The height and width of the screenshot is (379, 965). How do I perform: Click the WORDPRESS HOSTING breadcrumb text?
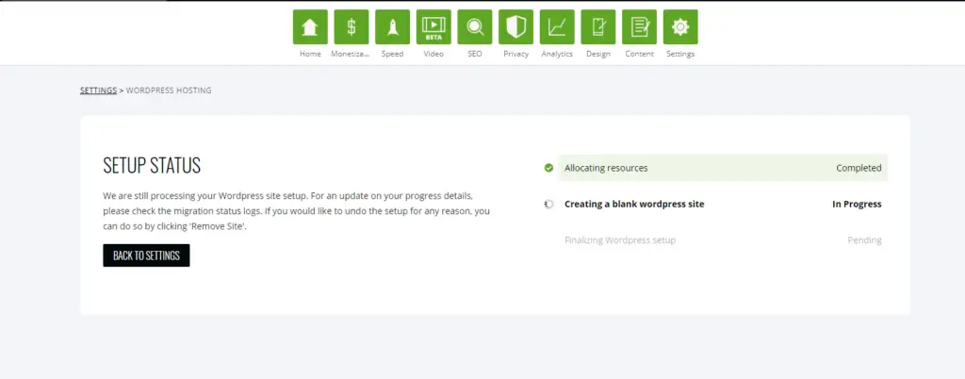(169, 91)
